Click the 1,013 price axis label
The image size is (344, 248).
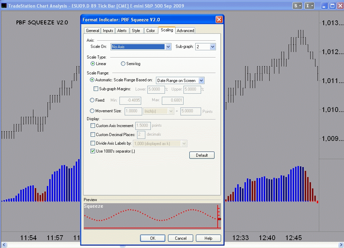tap(332, 23)
